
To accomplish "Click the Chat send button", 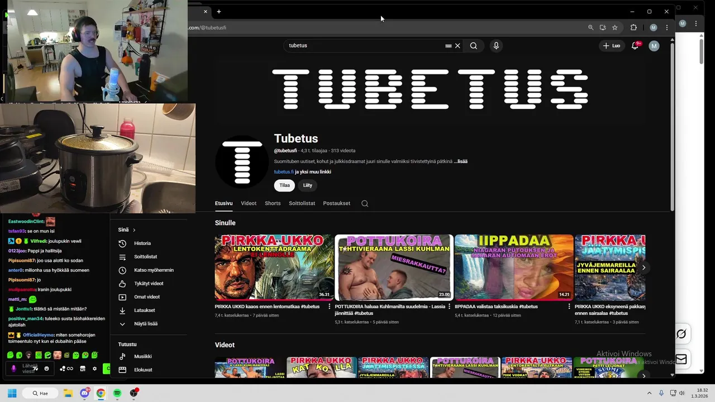I will pyautogui.click(x=107, y=368).
